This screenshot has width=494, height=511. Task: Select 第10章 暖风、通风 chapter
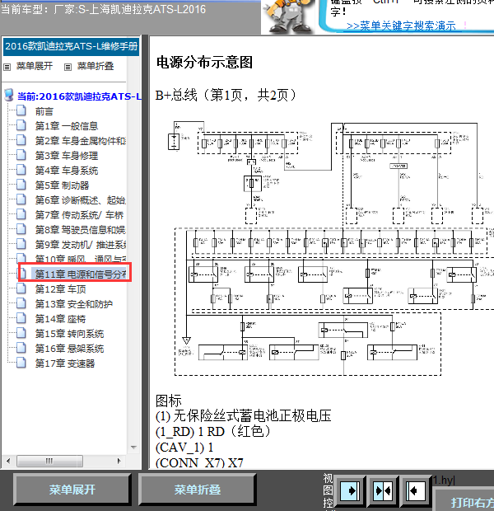point(80,260)
